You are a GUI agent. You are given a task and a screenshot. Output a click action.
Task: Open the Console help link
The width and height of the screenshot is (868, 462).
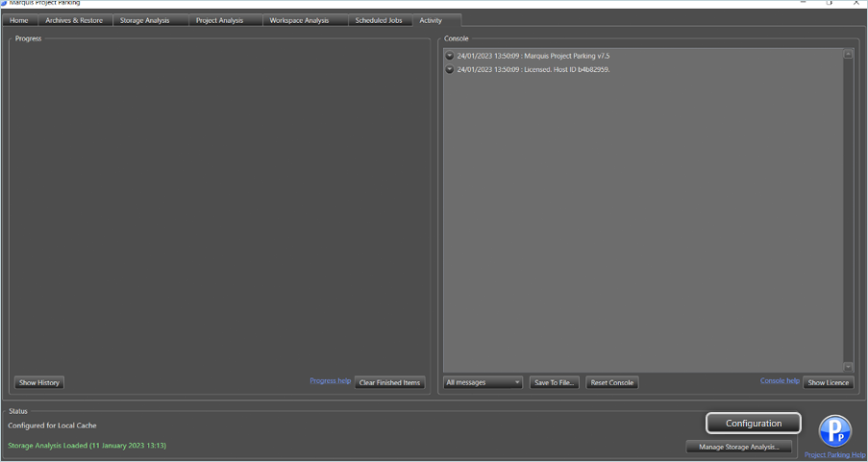pyautogui.click(x=780, y=380)
